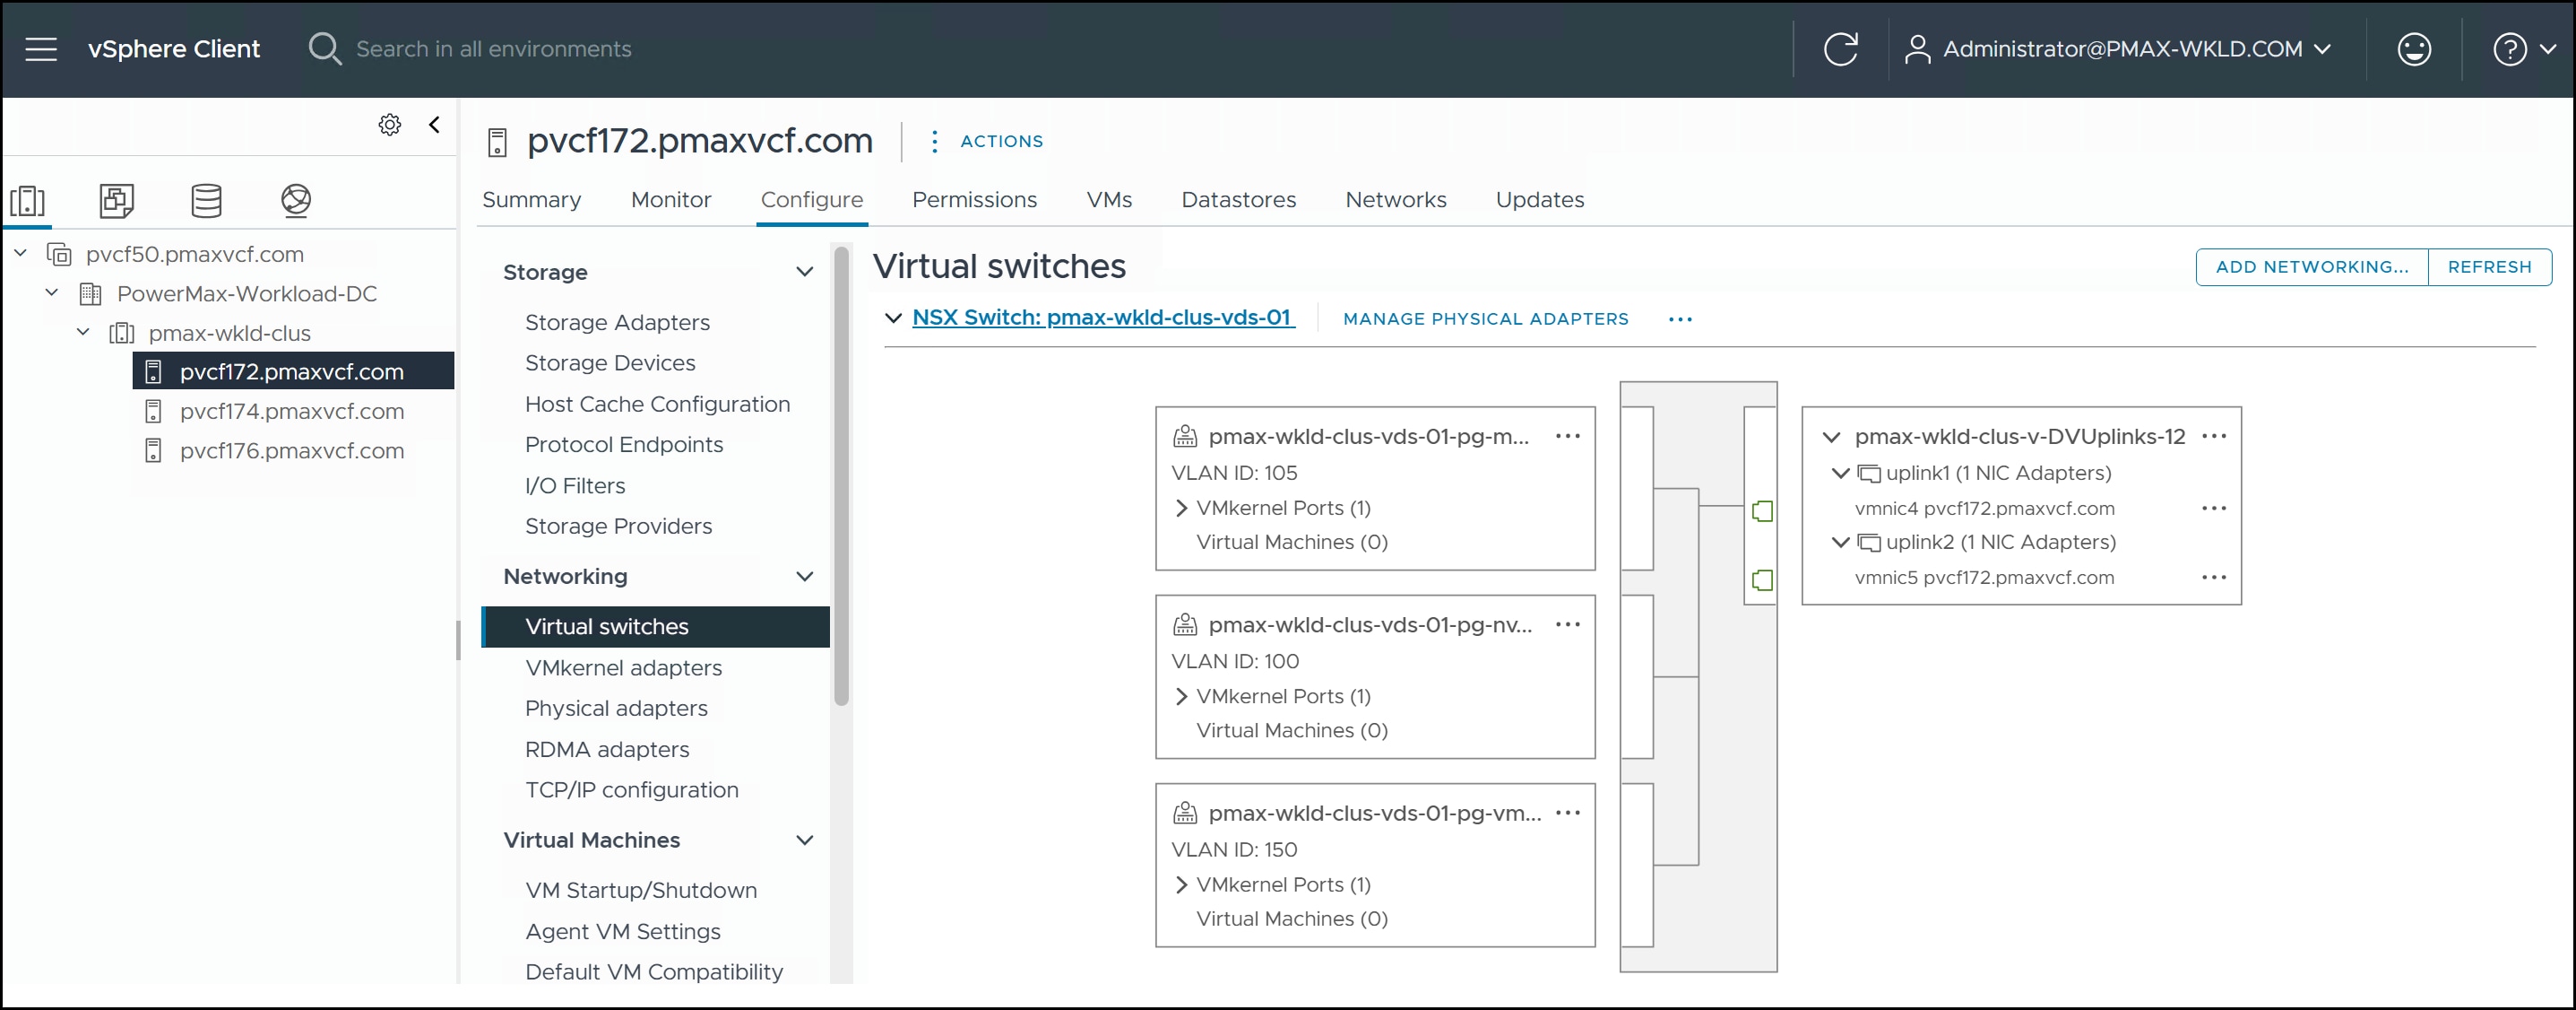Collapse the pvcf50.pmaxvcf.com vCenter node
The height and width of the screenshot is (1010, 2576).
(x=20, y=253)
